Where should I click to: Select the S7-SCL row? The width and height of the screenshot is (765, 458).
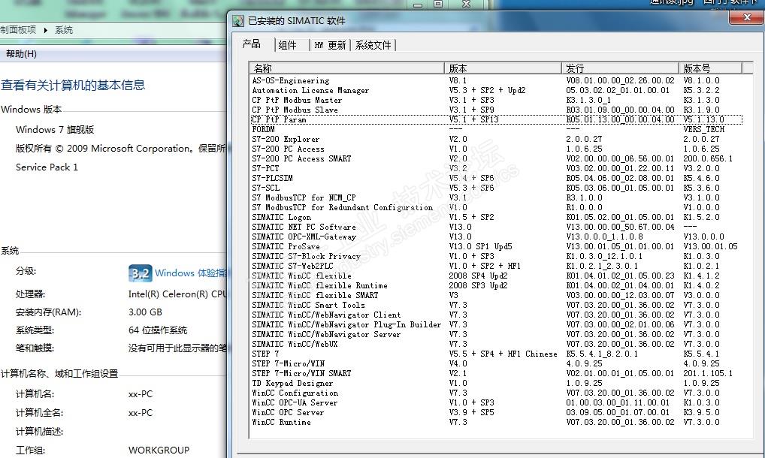click(496, 188)
